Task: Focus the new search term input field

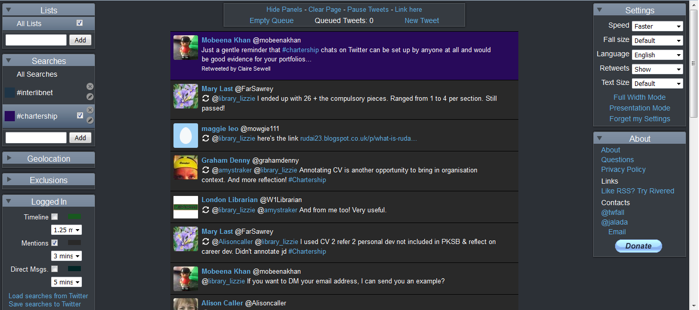Action: 36,138
